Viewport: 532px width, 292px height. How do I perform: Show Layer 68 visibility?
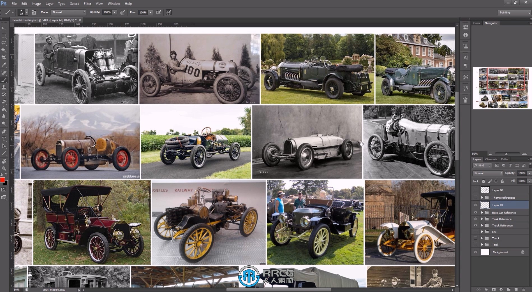coord(475,190)
